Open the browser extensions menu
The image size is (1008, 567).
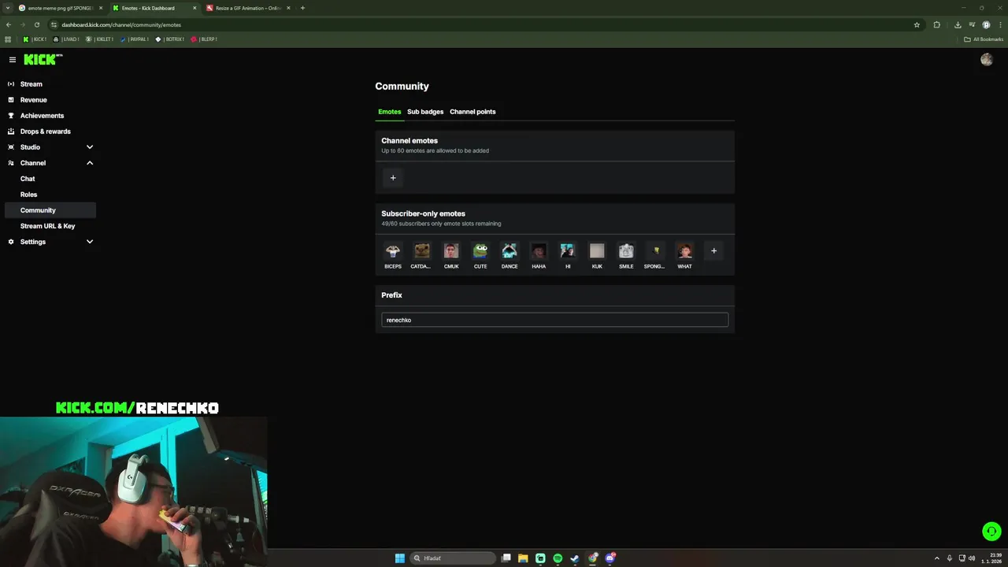tap(936, 24)
